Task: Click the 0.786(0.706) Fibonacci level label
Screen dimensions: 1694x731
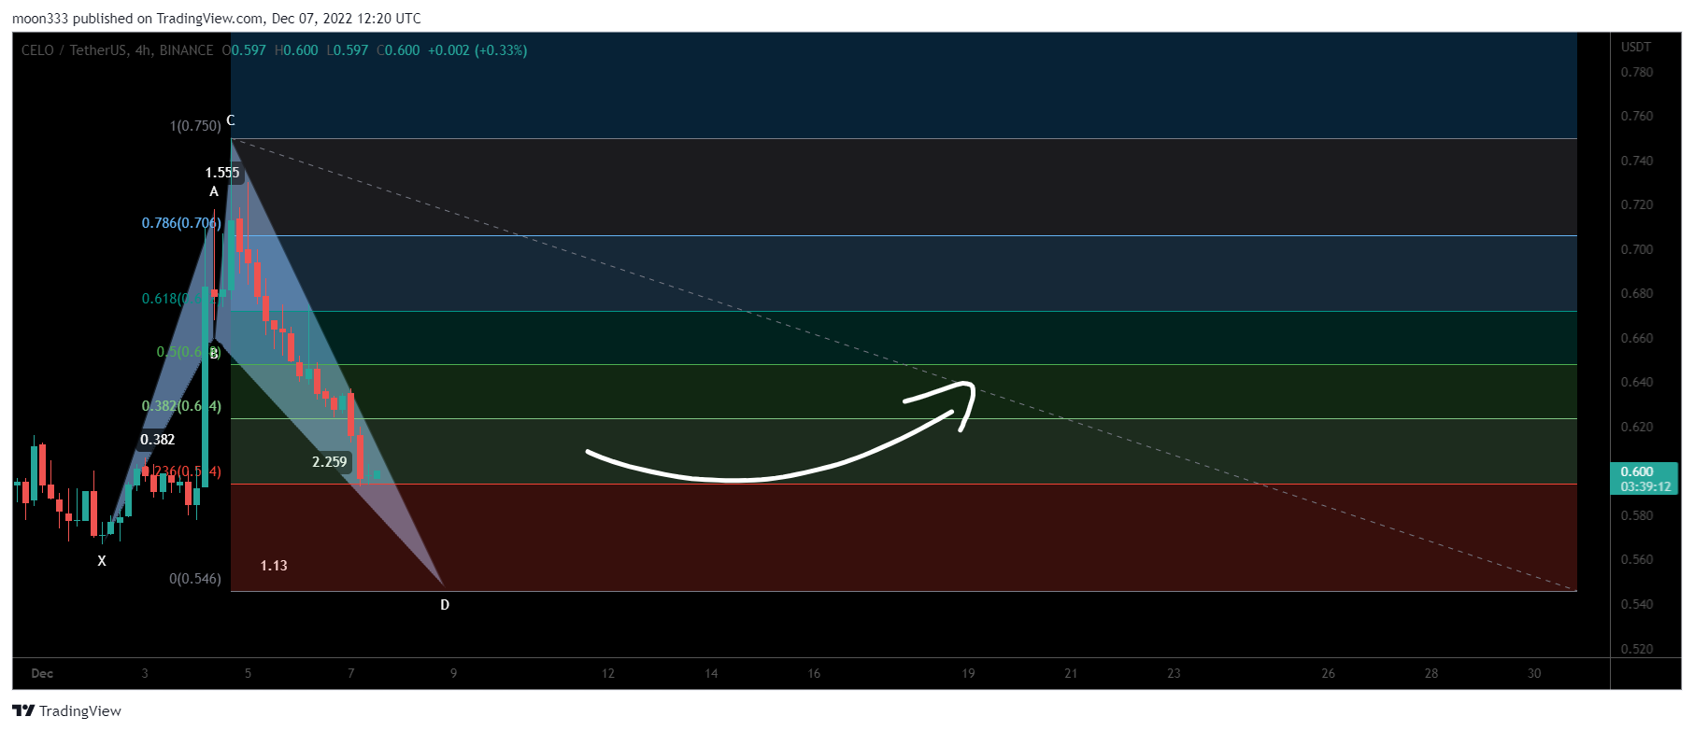Action: click(181, 223)
